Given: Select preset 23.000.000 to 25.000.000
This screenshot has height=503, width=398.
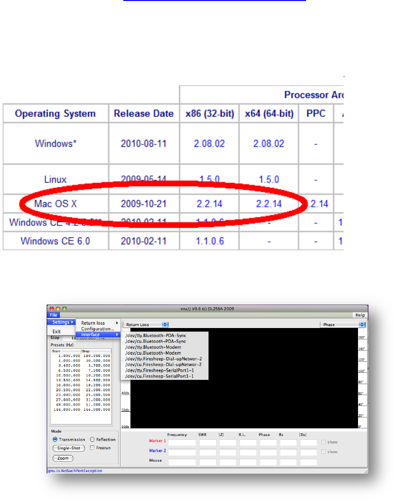Looking at the screenshot, I should pos(81,395).
